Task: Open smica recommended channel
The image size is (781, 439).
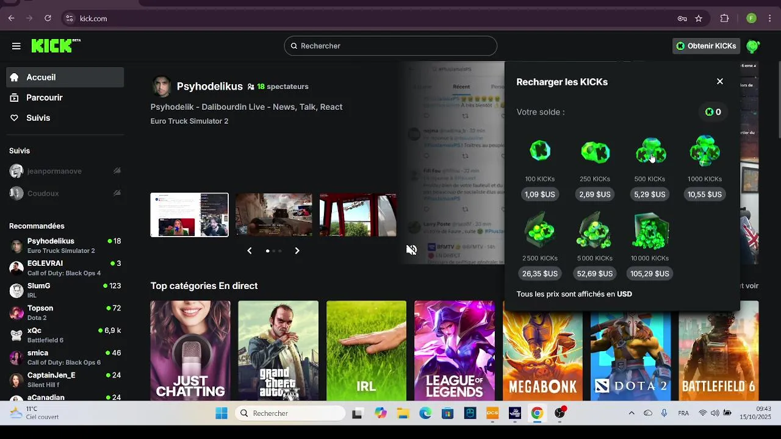Action: click(x=65, y=357)
